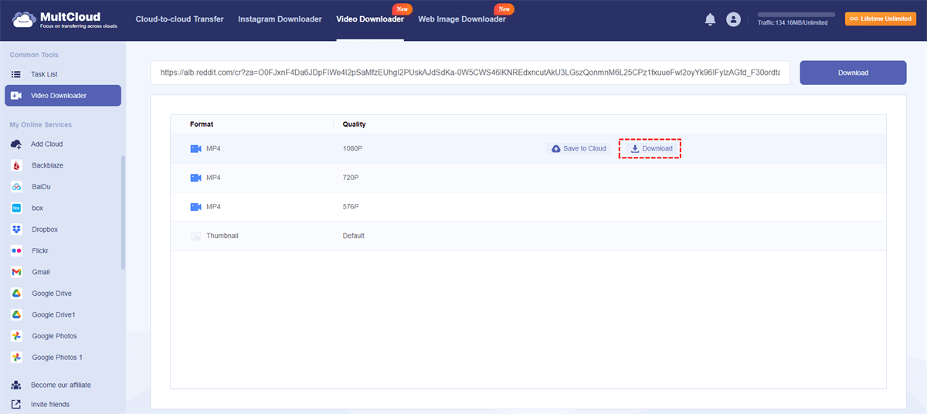Click the Add Cloud icon

(x=15, y=144)
